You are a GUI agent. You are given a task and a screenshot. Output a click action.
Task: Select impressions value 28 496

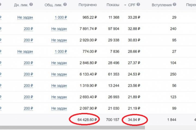(114, 63)
